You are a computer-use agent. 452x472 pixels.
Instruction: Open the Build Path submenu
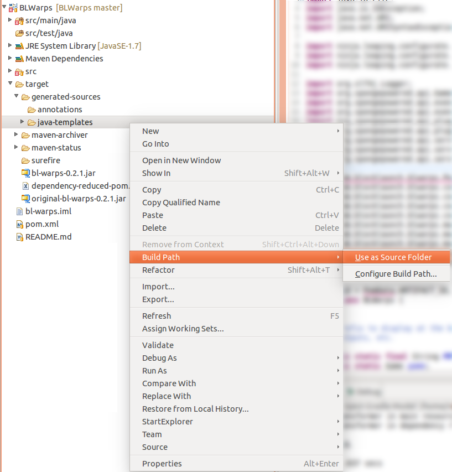coord(236,257)
